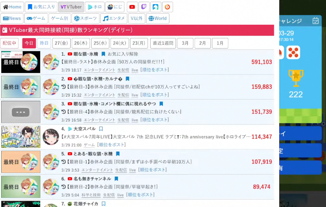Select the 26(木) date filter
This screenshot has height=207, width=326.
(x=81, y=43)
